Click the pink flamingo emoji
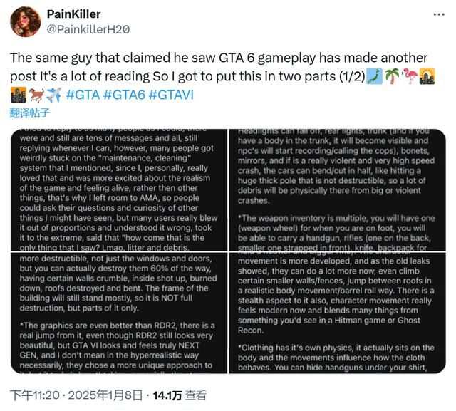This screenshot has height=411, width=456. click(x=410, y=76)
